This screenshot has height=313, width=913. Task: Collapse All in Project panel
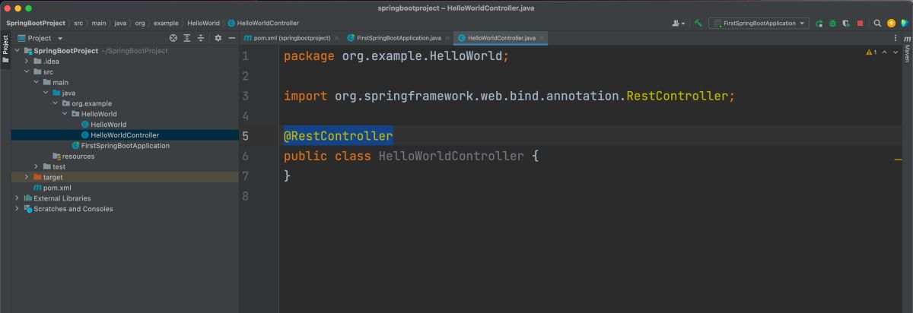pyautogui.click(x=201, y=38)
